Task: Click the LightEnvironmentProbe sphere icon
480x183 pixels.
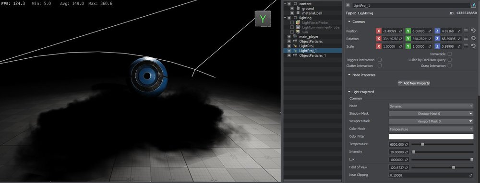Action: point(298,27)
